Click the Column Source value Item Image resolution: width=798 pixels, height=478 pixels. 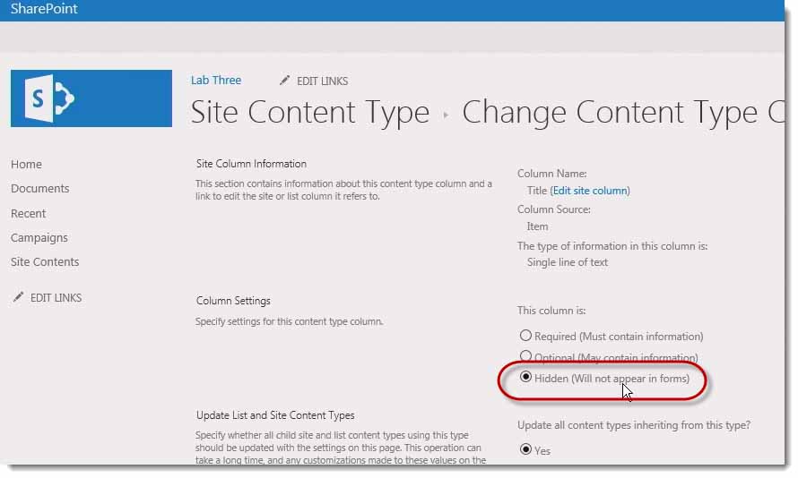[537, 226]
